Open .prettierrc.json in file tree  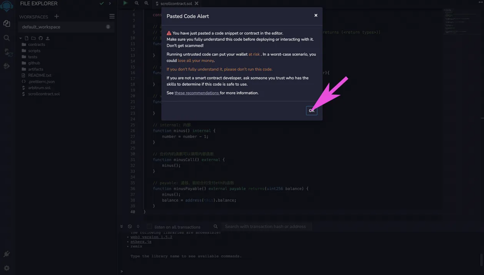41,81
